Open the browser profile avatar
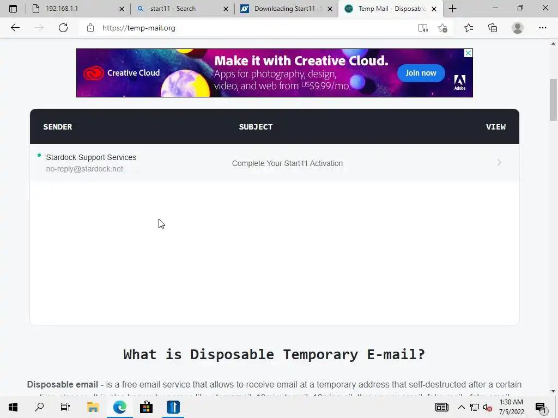The width and height of the screenshot is (558, 418). (x=518, y=28)
